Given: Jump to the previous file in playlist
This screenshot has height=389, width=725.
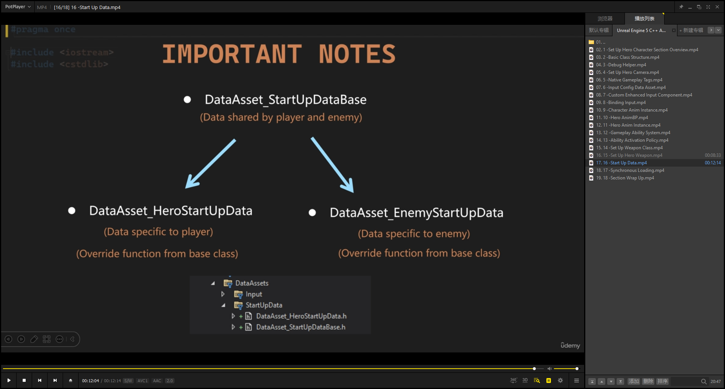Looking at the screenshot, I should (40, 380).
